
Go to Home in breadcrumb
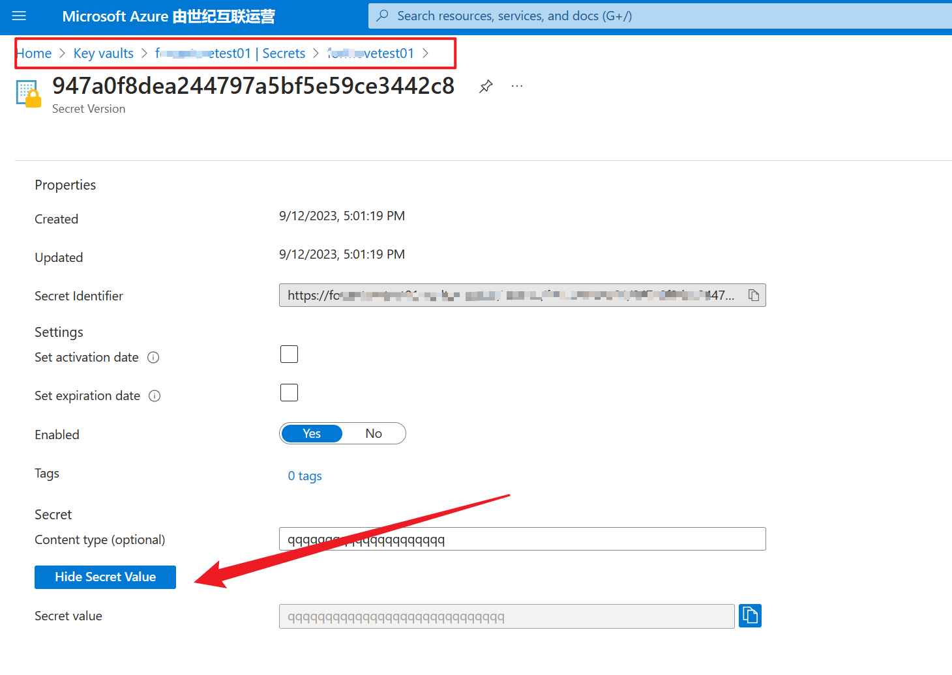34,53
